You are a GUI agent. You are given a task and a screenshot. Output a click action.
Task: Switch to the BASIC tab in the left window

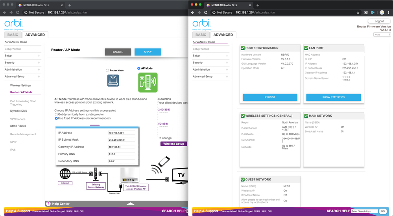tap(13, 34)
